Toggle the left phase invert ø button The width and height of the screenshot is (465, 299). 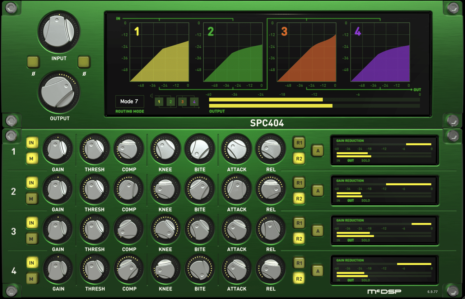coord(33,62)
